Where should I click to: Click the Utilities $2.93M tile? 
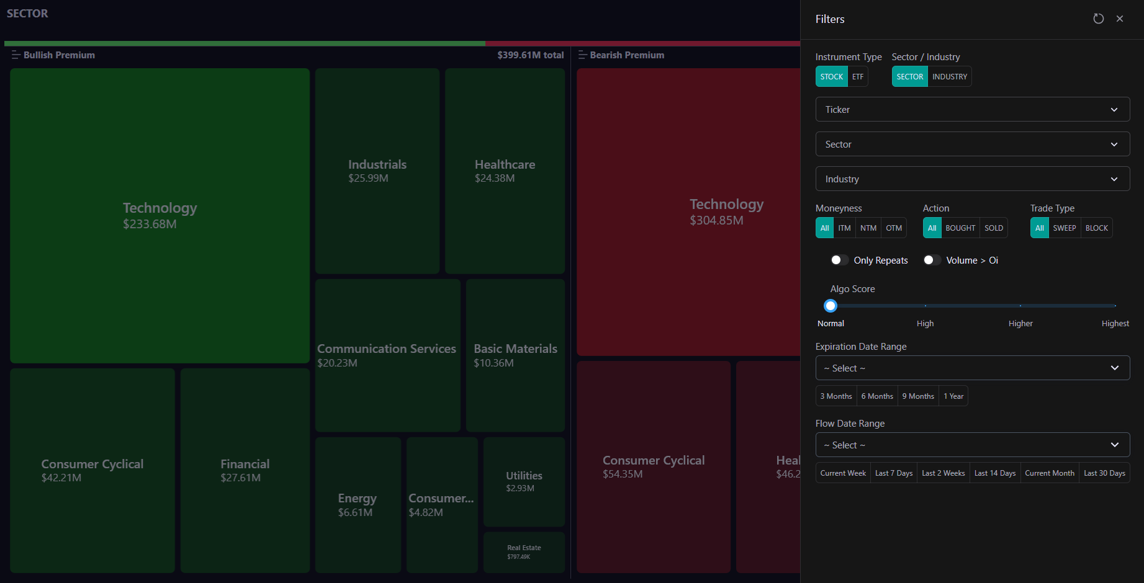[x=524, y=481]
